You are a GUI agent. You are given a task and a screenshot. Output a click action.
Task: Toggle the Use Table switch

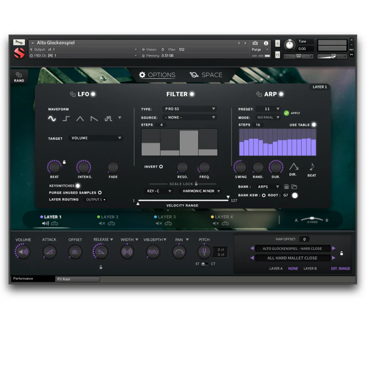(314, 125)
